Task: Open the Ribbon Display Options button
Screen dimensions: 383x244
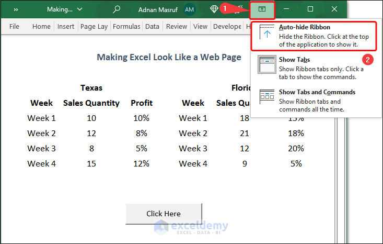Action: [x=262, y=9]
